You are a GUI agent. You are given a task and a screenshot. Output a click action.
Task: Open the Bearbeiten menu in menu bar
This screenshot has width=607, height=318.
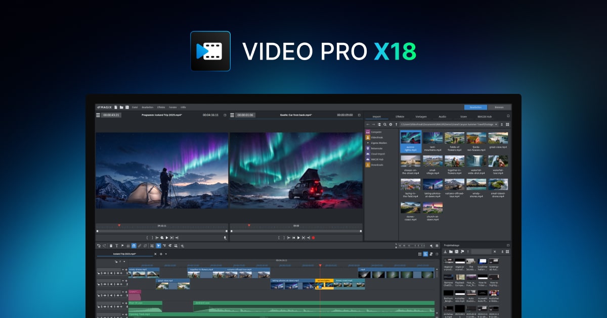(x=147, y=107)
